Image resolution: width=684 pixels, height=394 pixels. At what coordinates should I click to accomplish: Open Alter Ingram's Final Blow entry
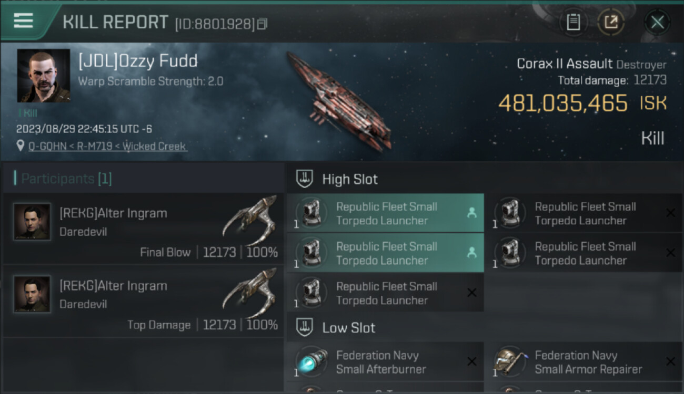(143, 229)
